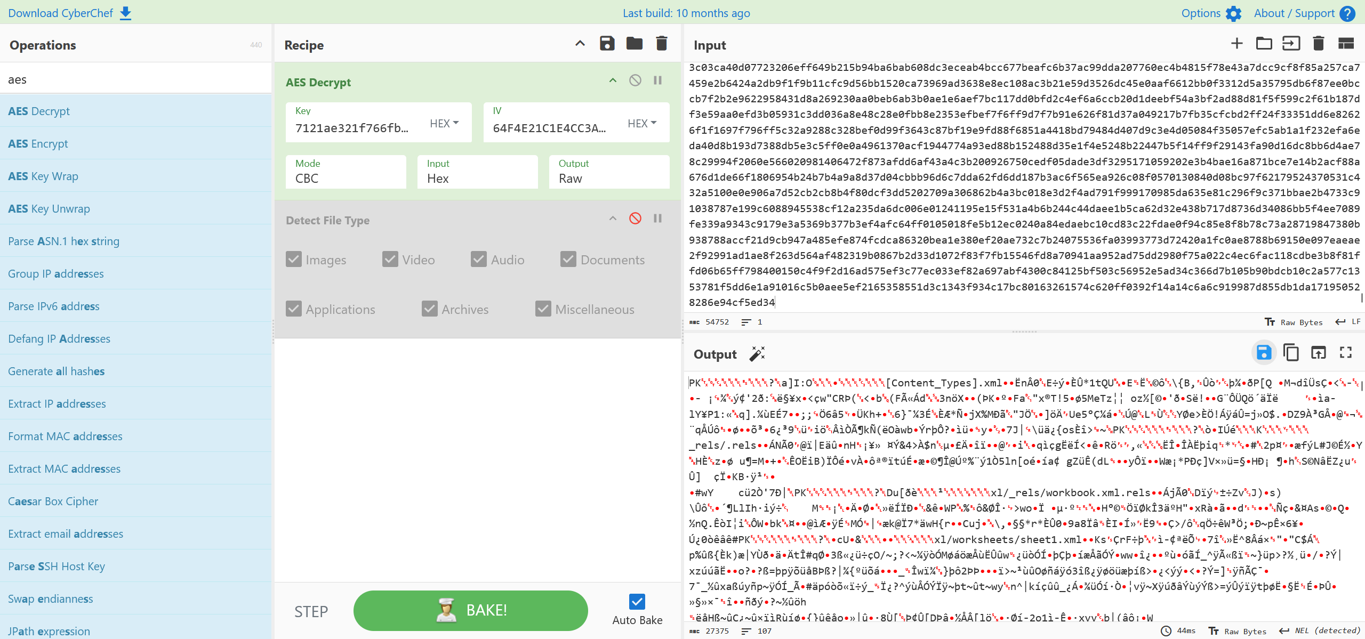Load a recipe via the folder icon
This screenshot has width=1365, height=639.
click(x=634, y=44)
